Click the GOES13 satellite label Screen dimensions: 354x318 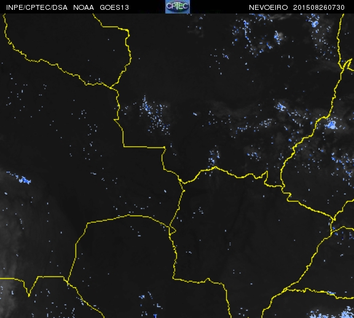point(114,7)
